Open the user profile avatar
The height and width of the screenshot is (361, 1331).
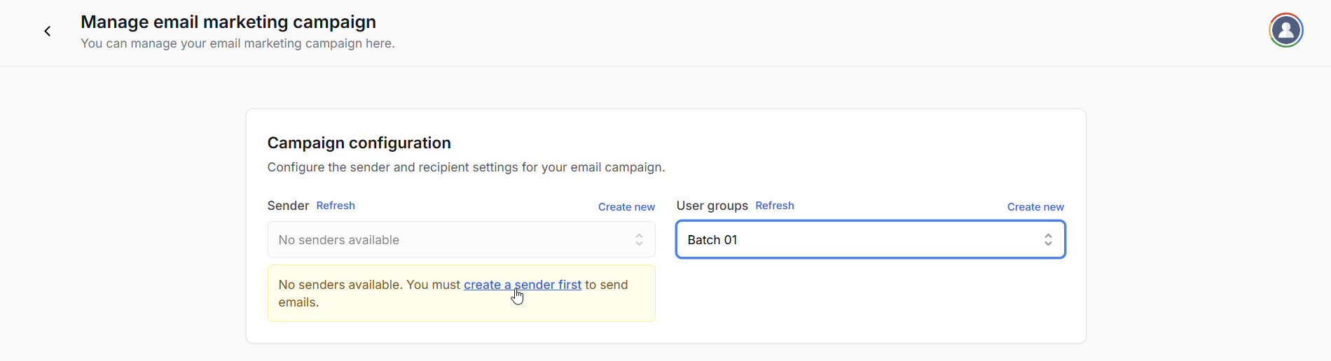tap(1285, 30)
